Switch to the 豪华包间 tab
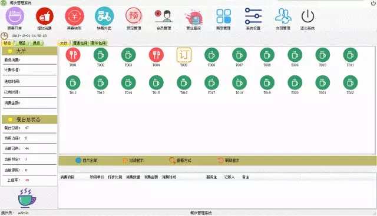 [98, 43]
